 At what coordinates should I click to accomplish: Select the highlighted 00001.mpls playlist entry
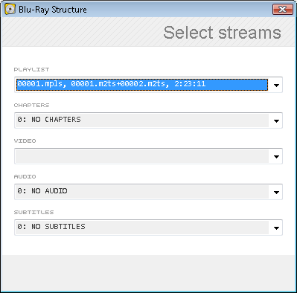tap(142, 85)
